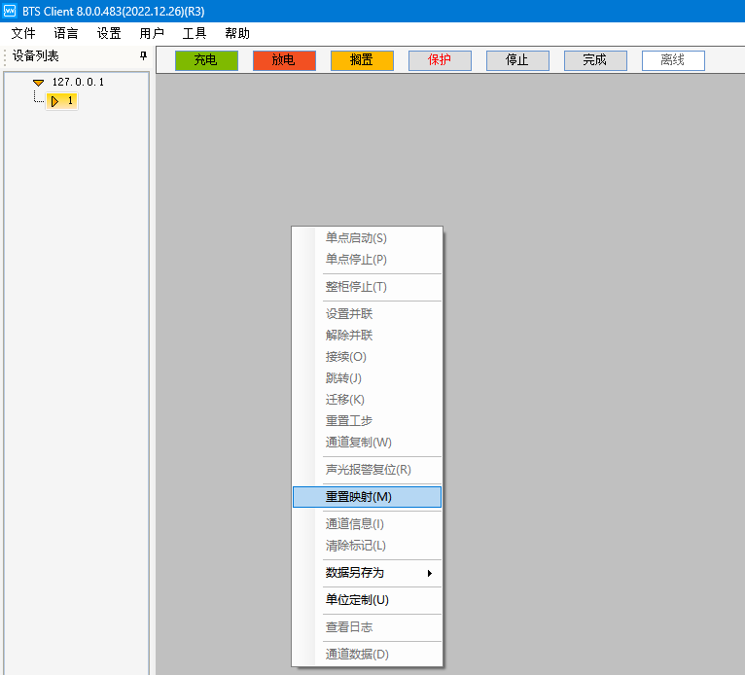
Task: Choose 接续(O) in the context menu
Action: [x=367, y=357]
